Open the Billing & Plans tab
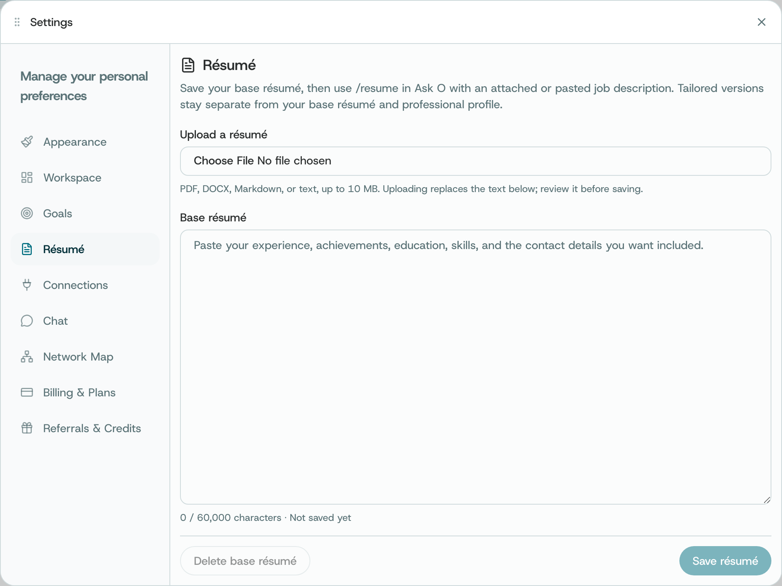The width and height of the screenshot is (782, 586). pos(85,393)
